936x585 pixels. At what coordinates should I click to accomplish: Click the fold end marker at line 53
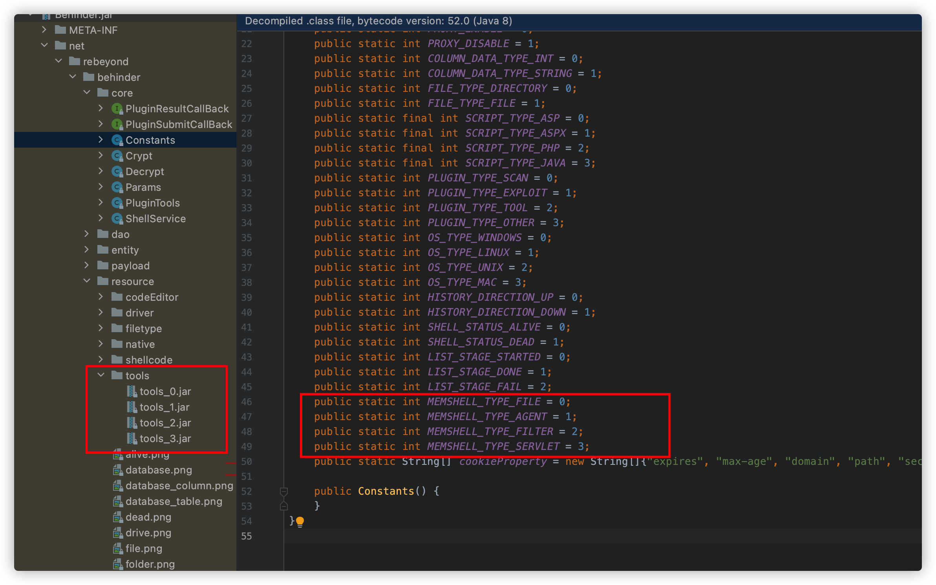284,506
